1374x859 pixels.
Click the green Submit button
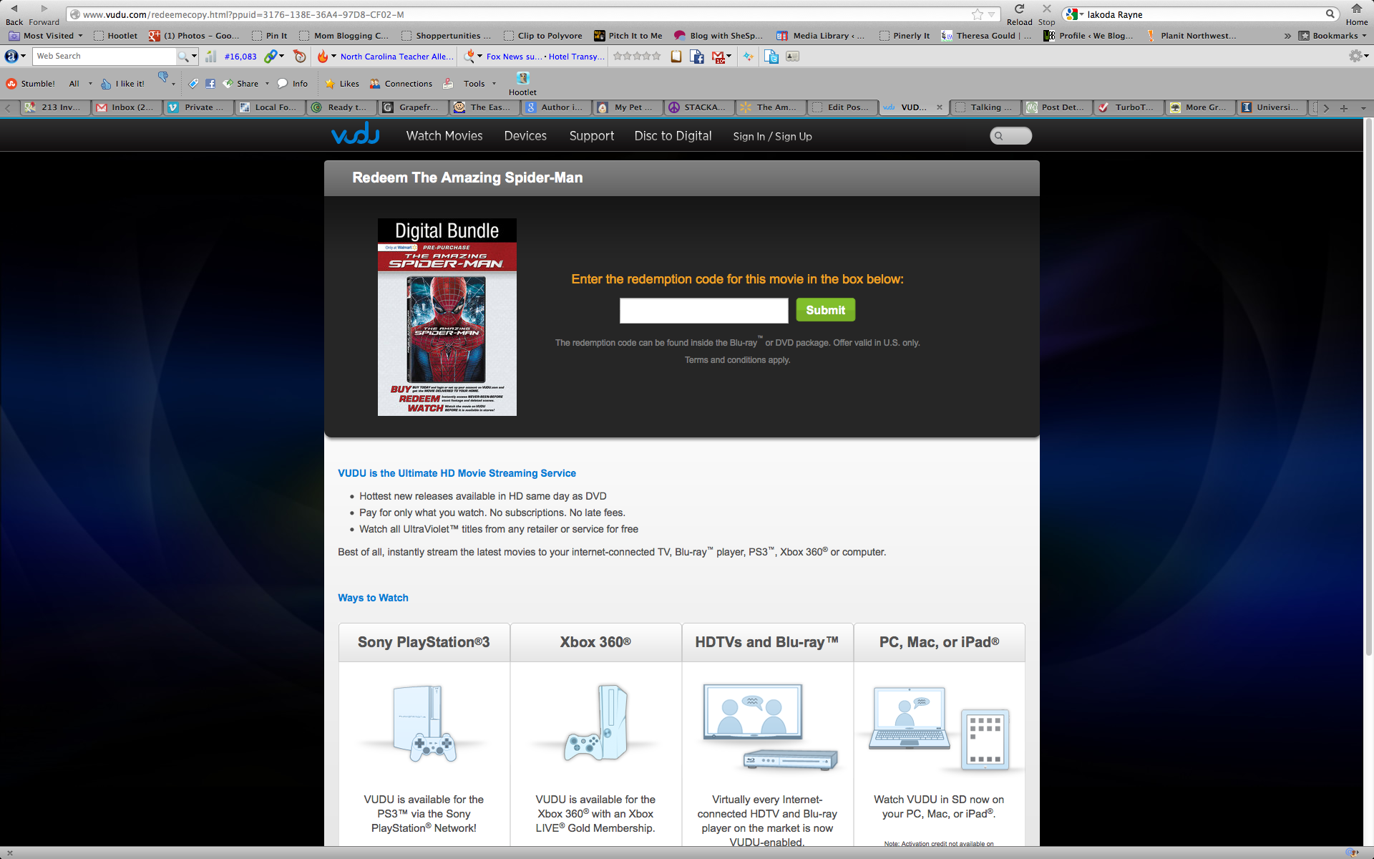(x=825, y=310)
